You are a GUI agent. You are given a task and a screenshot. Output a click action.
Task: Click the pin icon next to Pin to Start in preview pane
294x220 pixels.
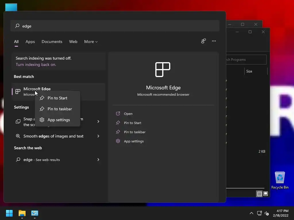pos(118,123)
